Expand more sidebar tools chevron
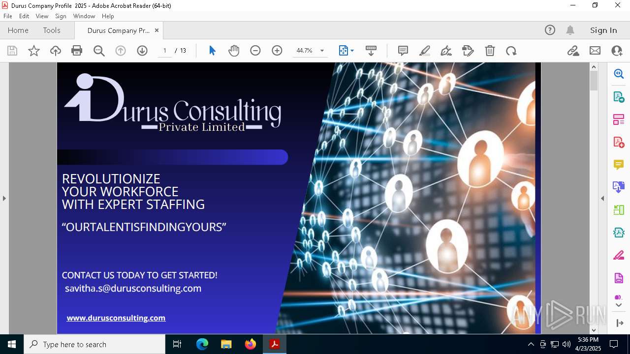 [619, 305]
